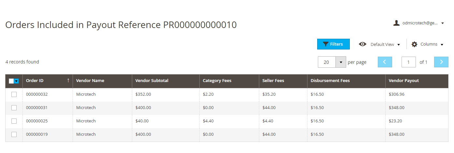Click the eye icon beside Default View
This screenshot has width=454, height=153.
tap(362, 44)
